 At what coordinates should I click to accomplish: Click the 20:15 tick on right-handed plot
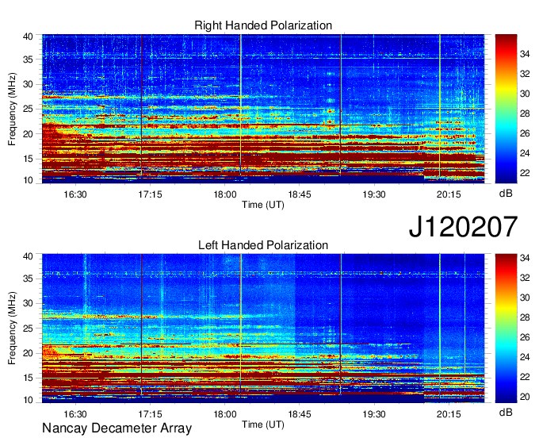[449, 194]
